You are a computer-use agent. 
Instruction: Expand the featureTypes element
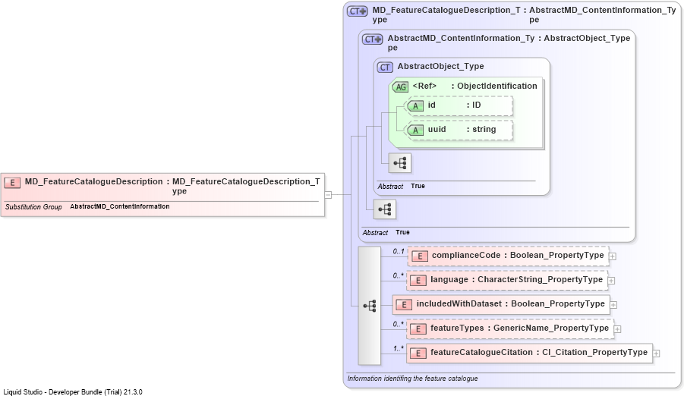coord(617,329)
